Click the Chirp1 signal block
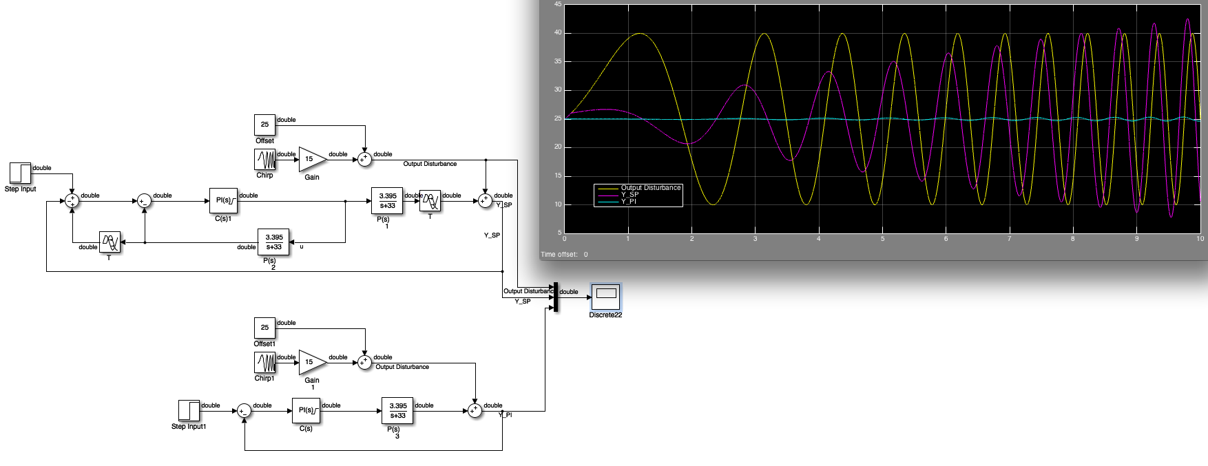The width and height of the screenshot is (1208, 466). coord(264,363)
